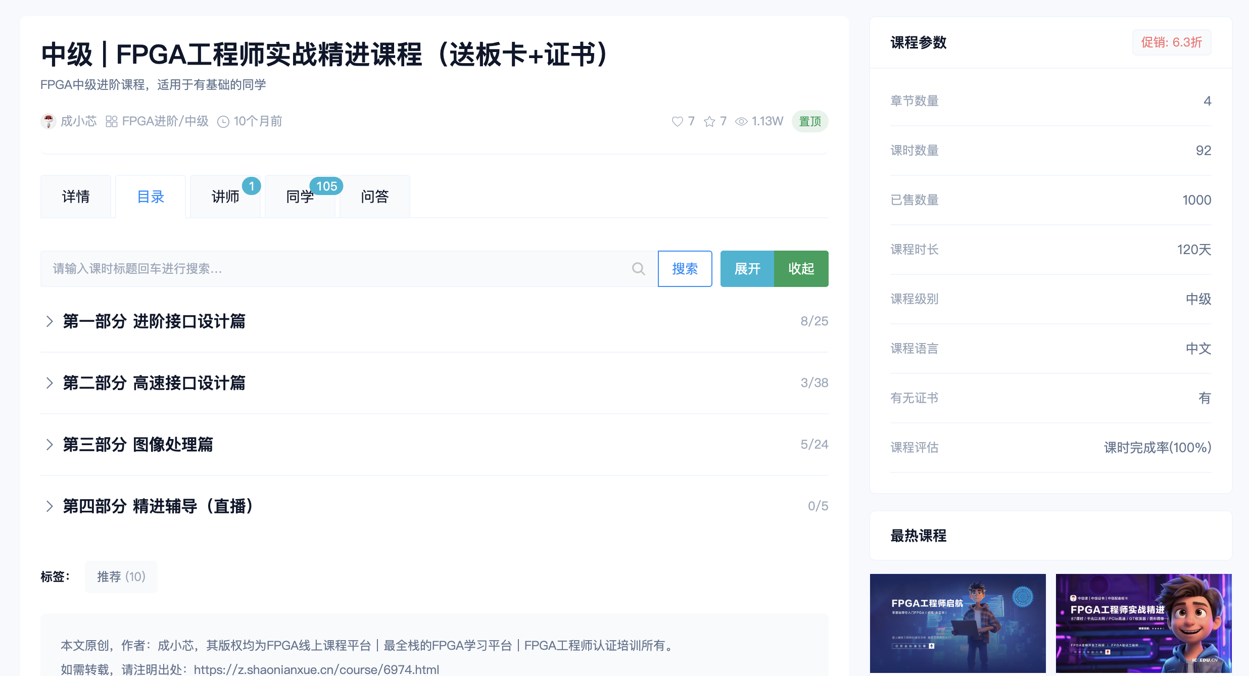Click the eye views icon
Image resolution: width=1249 pixels, height=676 pixels.
tap(741, 122)
